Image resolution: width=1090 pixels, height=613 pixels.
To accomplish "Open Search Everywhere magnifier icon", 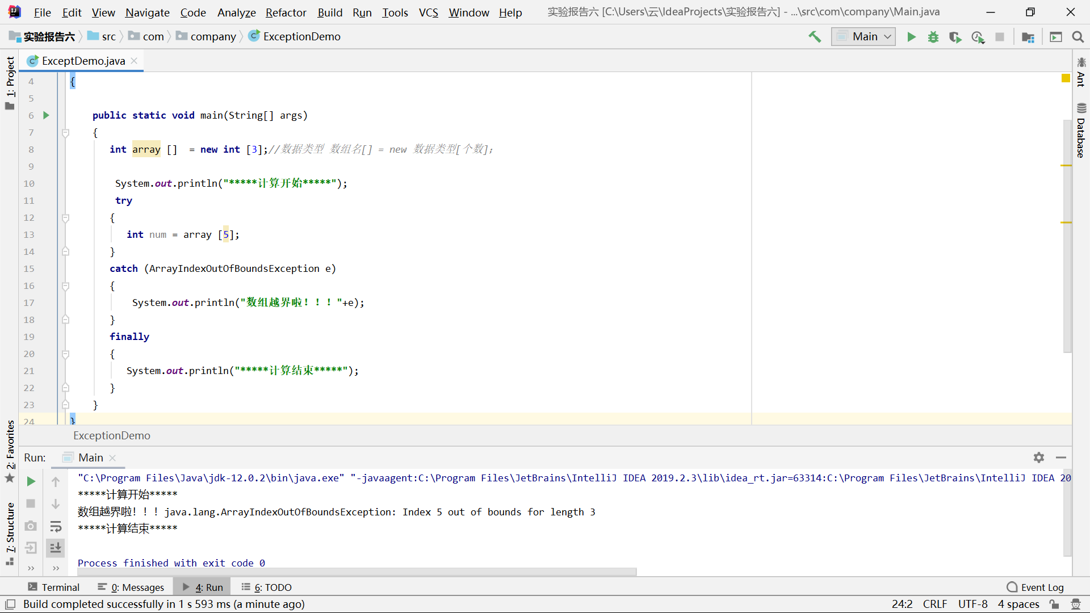I will pos(1078,37).
